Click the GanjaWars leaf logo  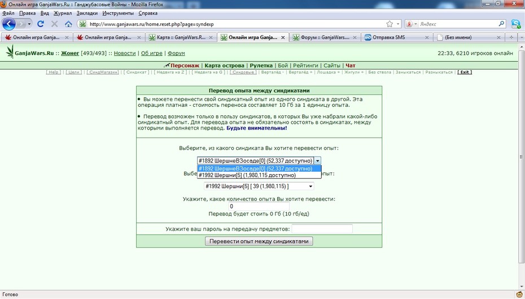[10, 51]
